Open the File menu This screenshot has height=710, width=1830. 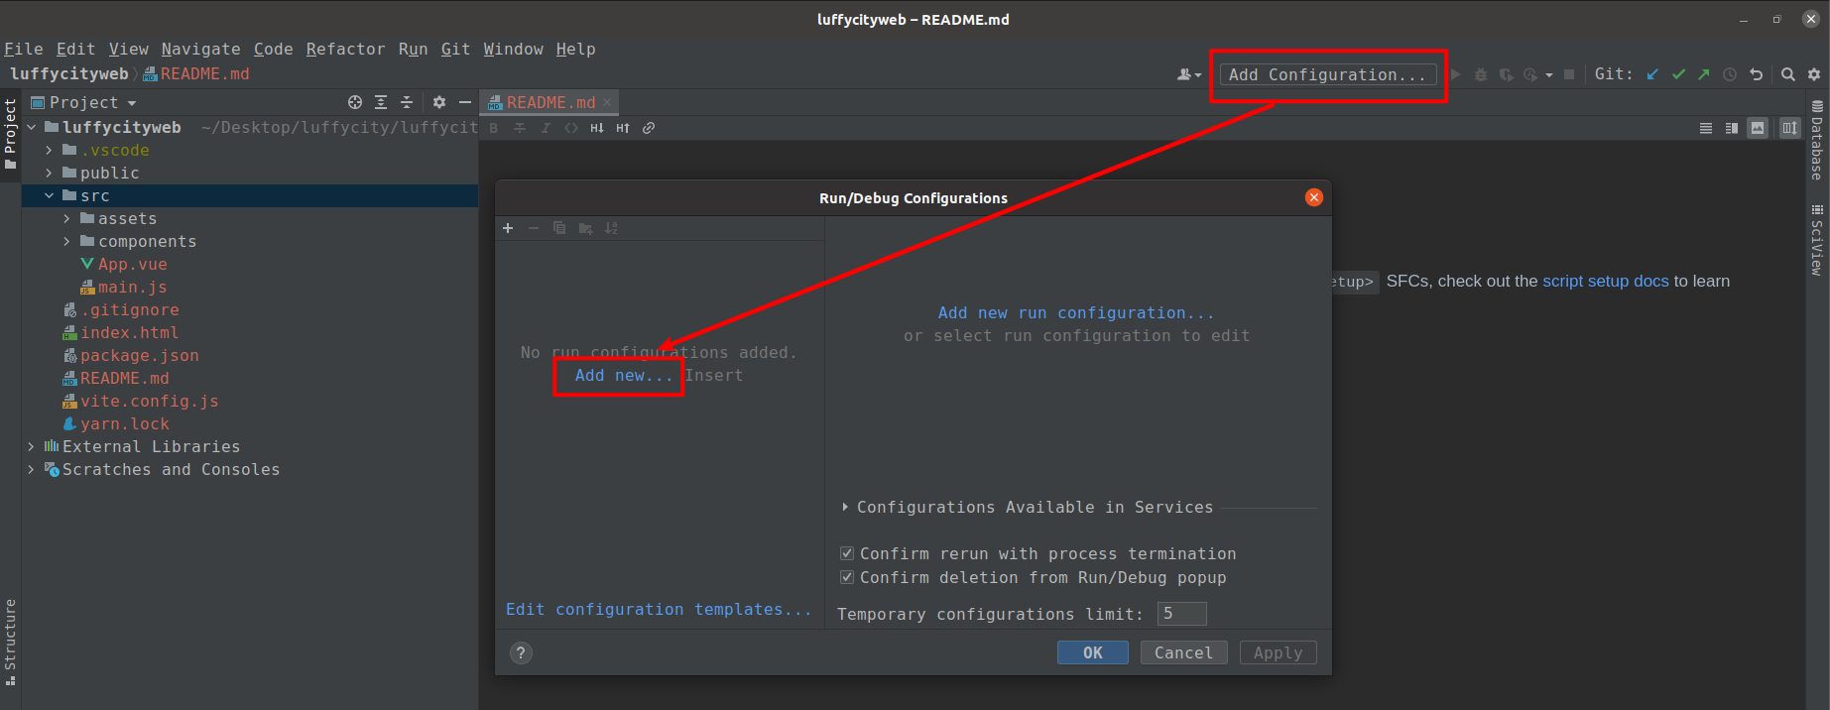(24, 49)
